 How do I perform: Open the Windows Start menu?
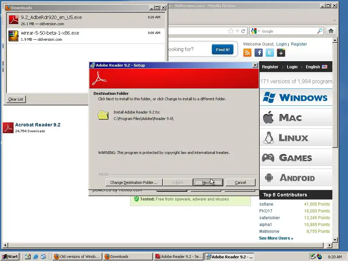click(10, 257)
